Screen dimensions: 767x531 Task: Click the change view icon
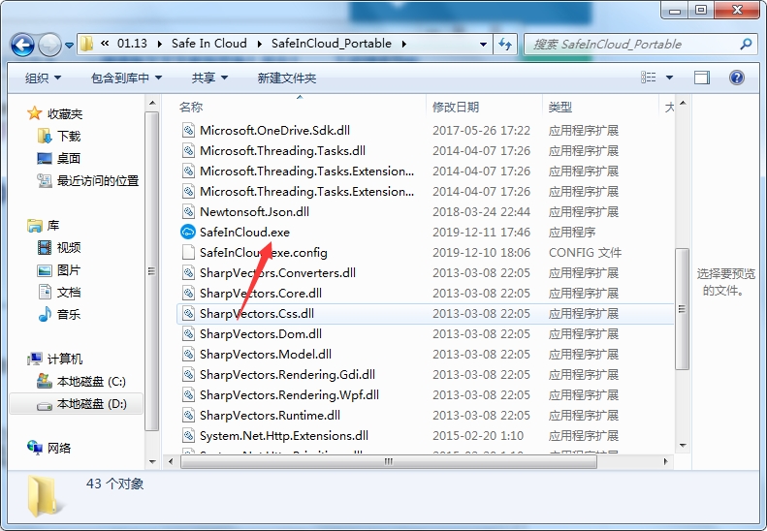[648, 78]
